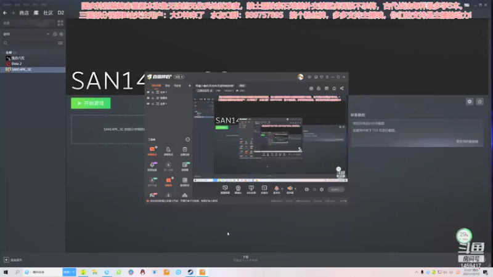Expand the 游戏 category dropdown in Steam library
The width and height of the screenshot is (493, 277).
(48, 34)
